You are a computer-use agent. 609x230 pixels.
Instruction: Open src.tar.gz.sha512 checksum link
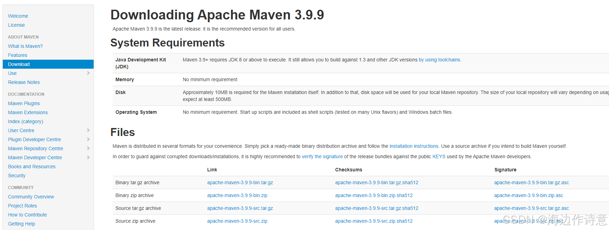[377, 208]
